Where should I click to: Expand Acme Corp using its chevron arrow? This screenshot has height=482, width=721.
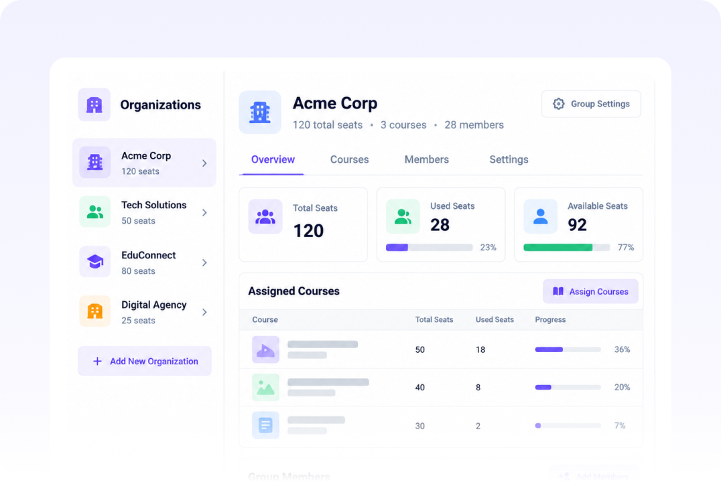(204, 163)
